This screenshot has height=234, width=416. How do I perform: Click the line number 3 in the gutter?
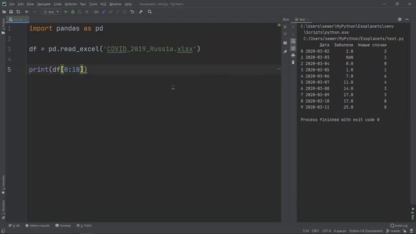(x=9, y=49)
